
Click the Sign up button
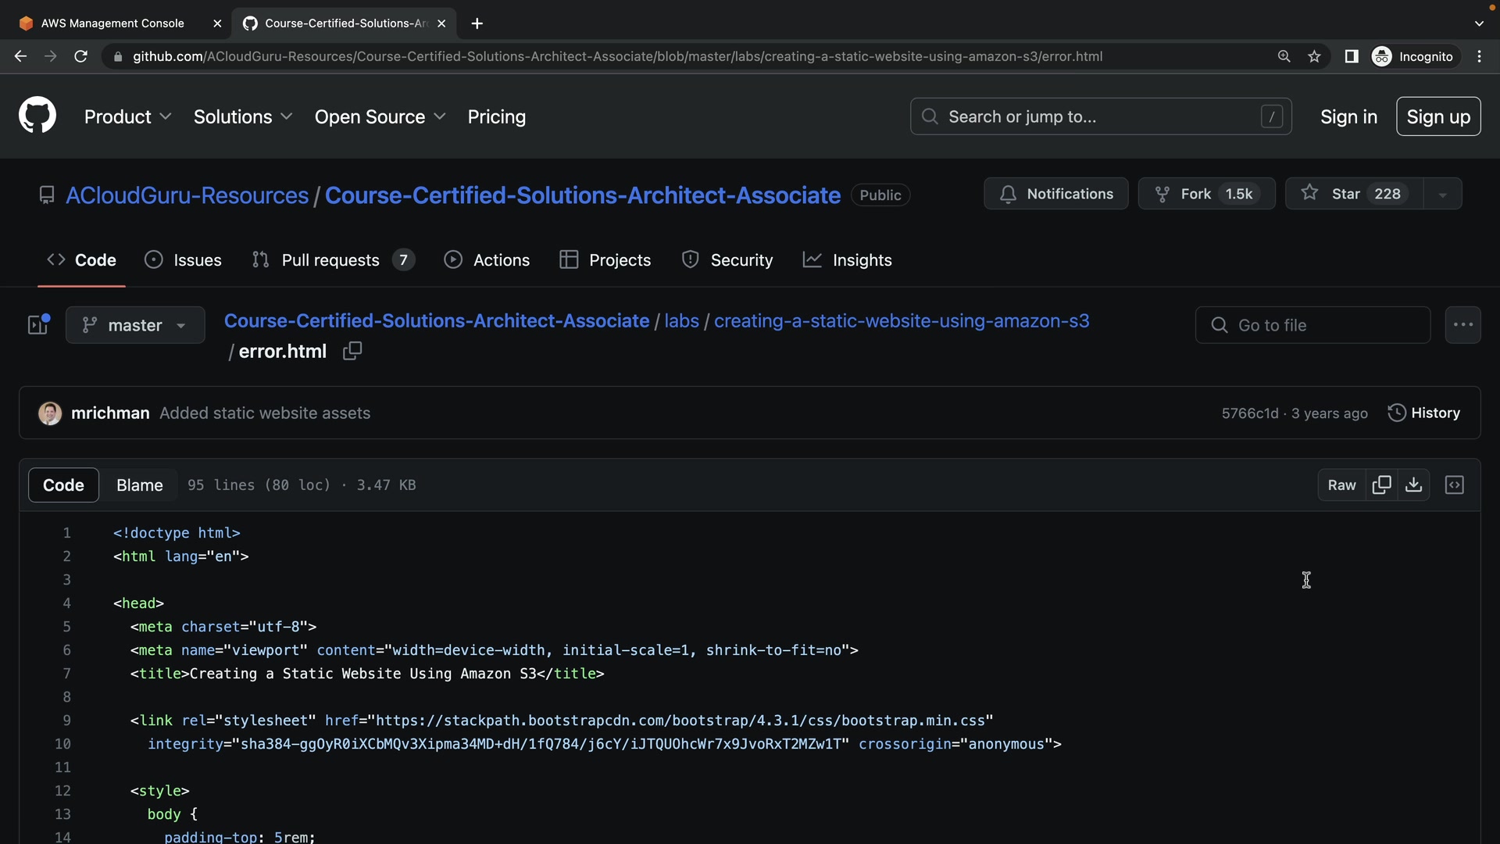pyautogui.click(x=1437, y=116)
